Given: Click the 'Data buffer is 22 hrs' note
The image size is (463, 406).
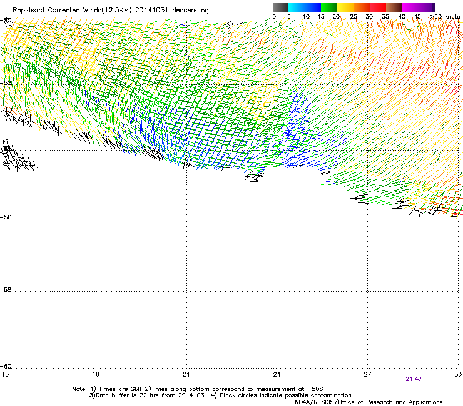Looking at the screenshot, I should pos(220,395).
